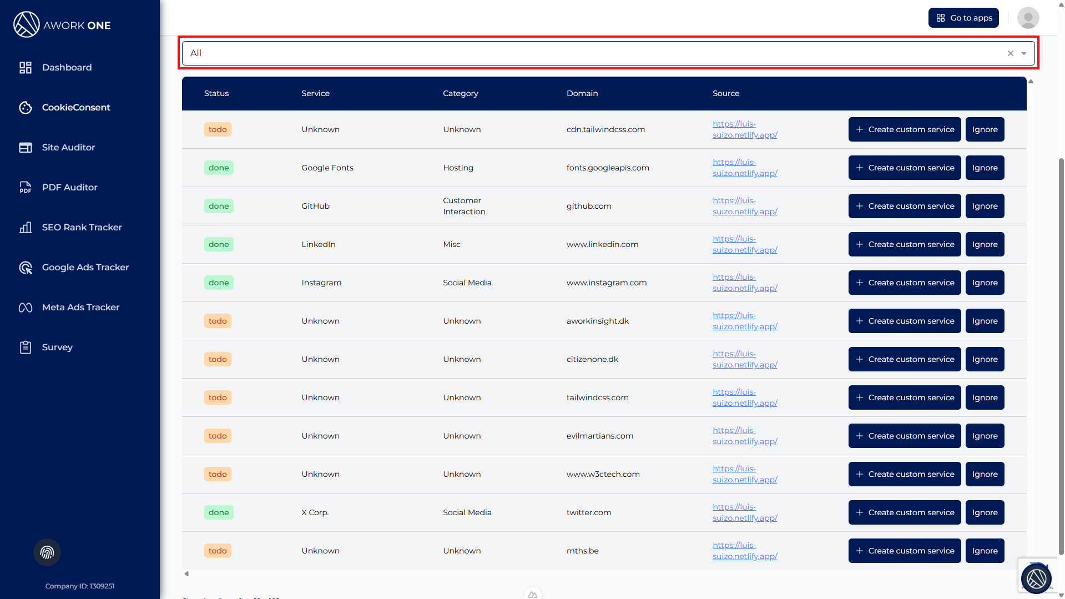Open the user profile avatar
Image resolution: width=1065 pixels, height=599 pixels.
[1028, 18]
